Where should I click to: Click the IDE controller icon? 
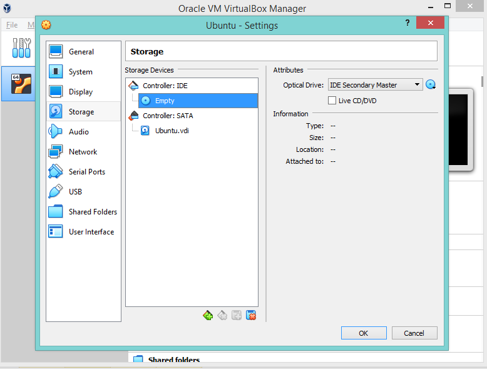click(133, 86)
